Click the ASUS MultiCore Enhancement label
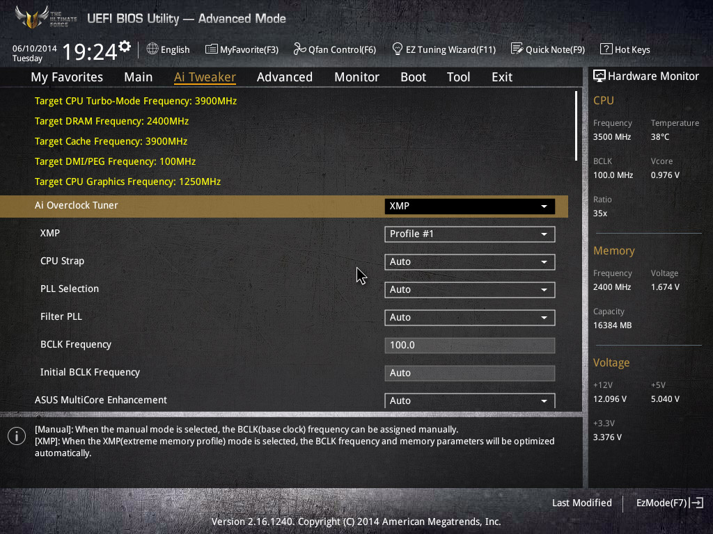 tap(101, 400)
